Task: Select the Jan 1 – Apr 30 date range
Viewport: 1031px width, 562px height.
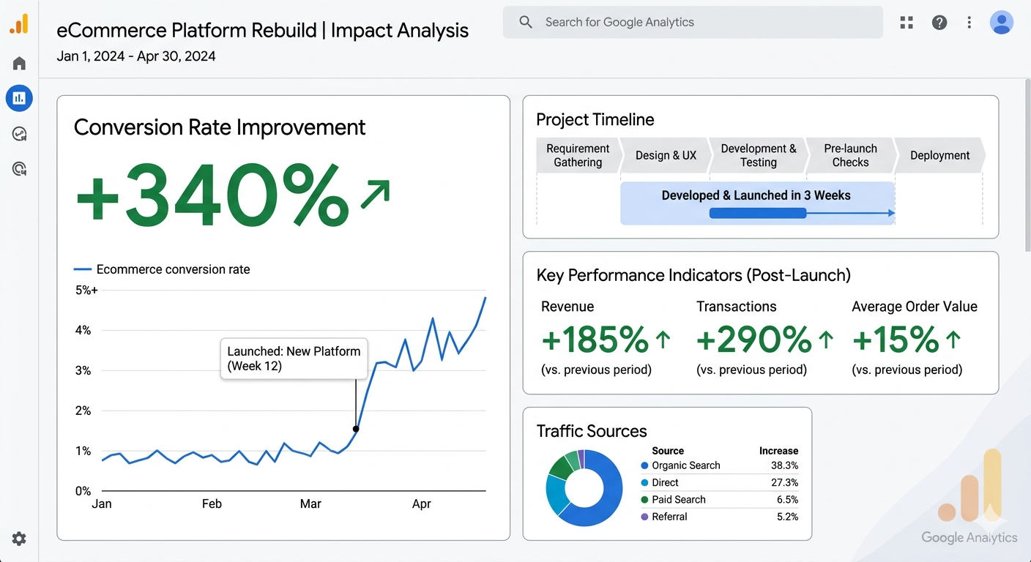Action: [136, 56]
